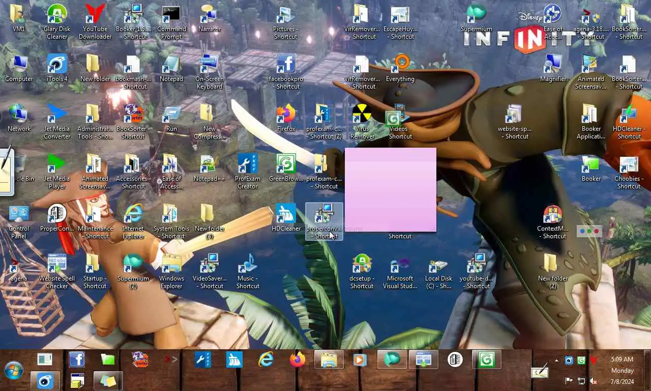This screenshot has width=651, height=391.
Task: Open ProfExam Creator desktop icon
Action: 248,172
